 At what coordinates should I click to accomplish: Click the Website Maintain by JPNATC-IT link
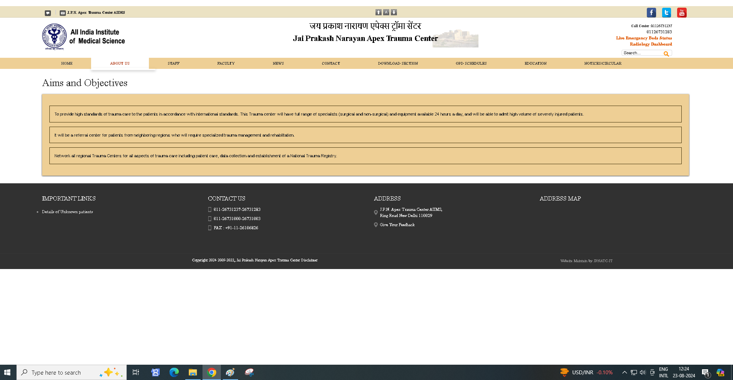coord(586,261)
